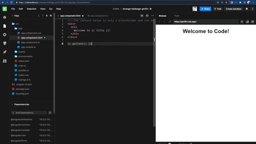Click the Add Dependency search field
The height and width of the screenshot is (144, 256).
29,113
